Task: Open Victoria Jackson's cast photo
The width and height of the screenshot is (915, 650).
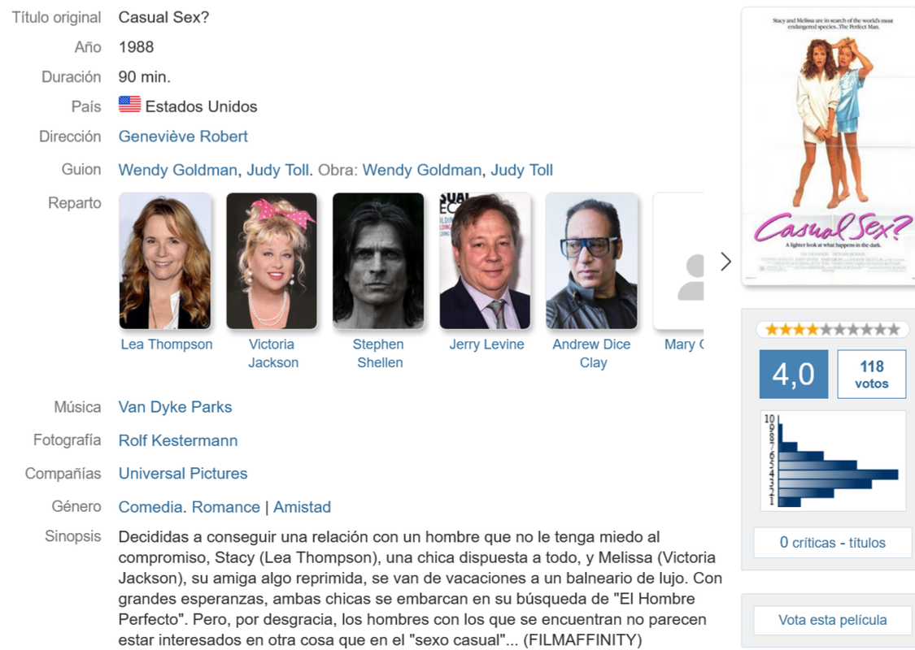Action: 272,261
